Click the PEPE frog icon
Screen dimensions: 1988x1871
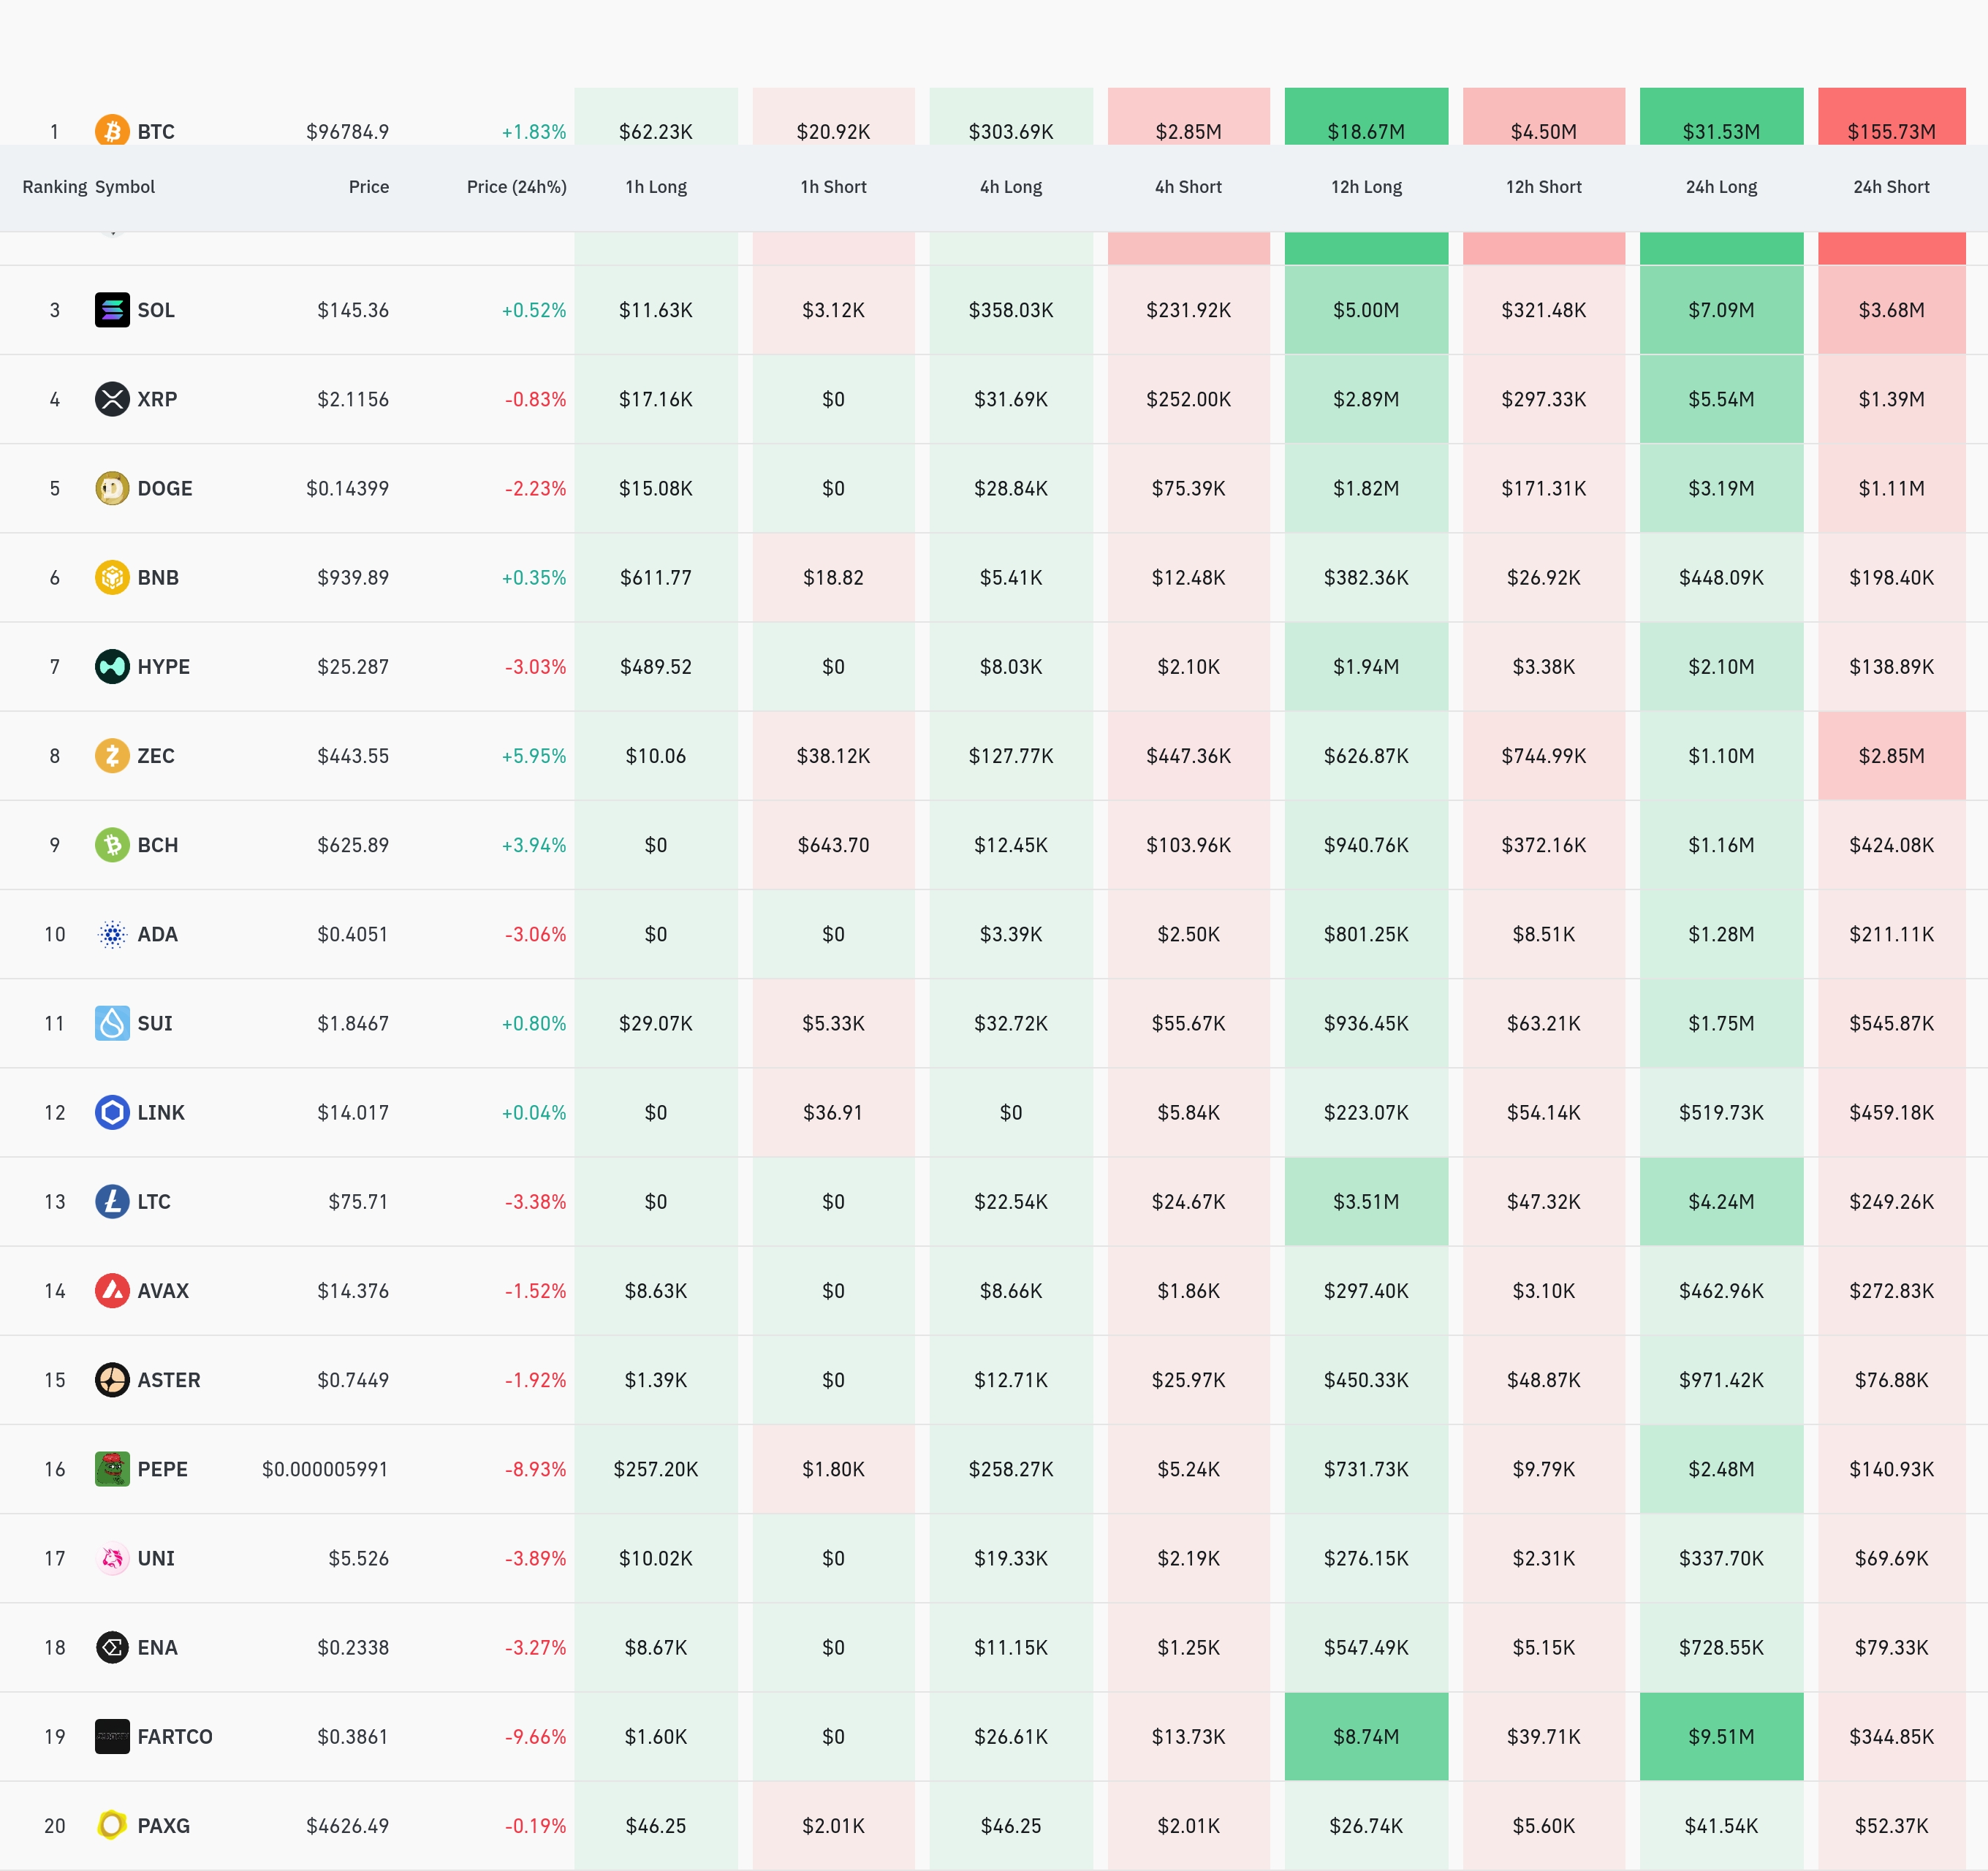pyautogui.click(x=112, y=1469)
